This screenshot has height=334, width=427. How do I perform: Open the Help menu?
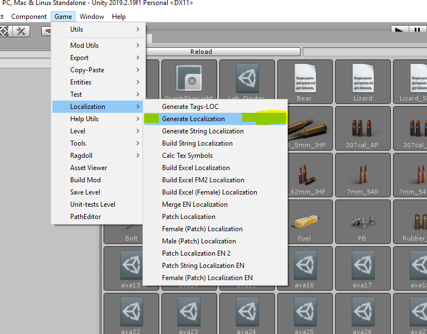pos(119,17)
